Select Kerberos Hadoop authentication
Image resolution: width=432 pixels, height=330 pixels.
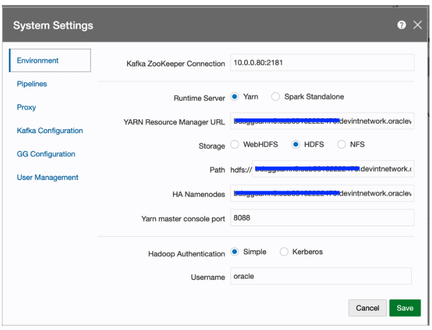284,252
